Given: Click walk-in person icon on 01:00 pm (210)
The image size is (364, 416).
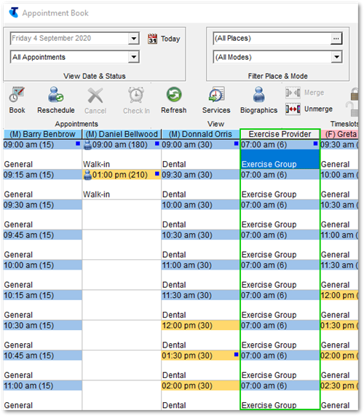Looking at the screenshot, I should (x=87, y=175).
